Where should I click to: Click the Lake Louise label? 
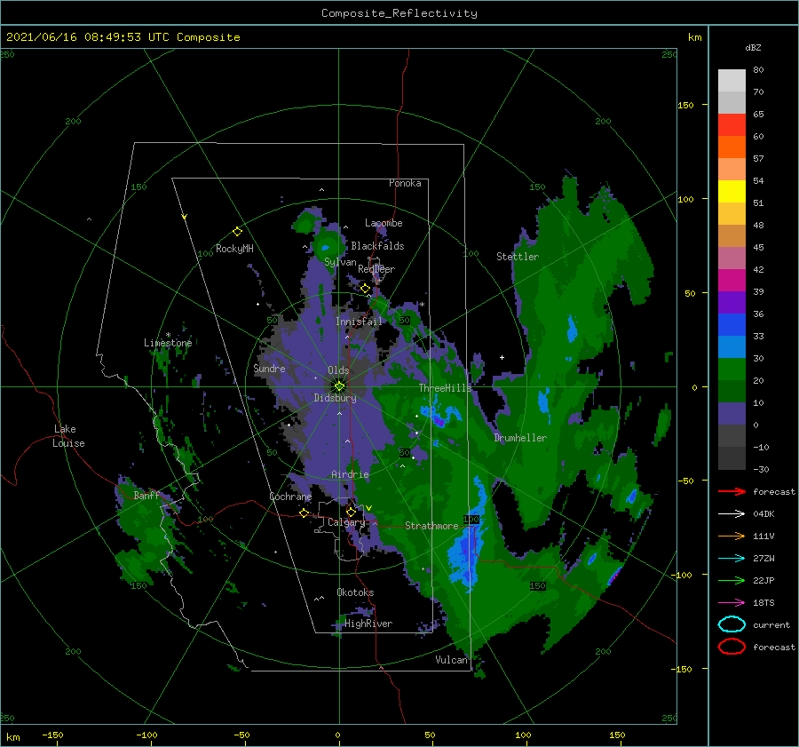(68, 436)
